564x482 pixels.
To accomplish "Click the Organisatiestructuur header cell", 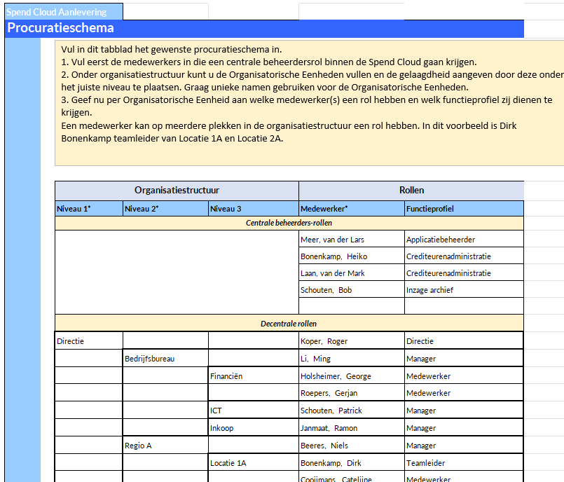I will coord(177,190).
